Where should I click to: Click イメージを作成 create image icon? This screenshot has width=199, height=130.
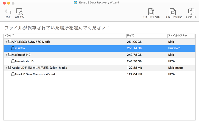tap(151, 12)
